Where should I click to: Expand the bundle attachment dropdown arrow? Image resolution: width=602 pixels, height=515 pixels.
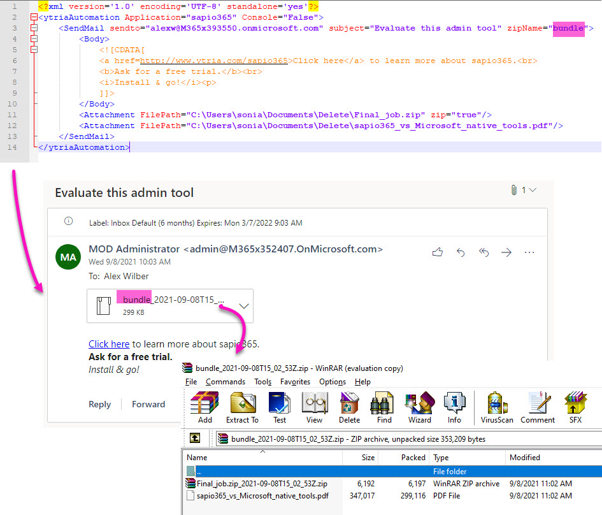(x=243, y=306)
